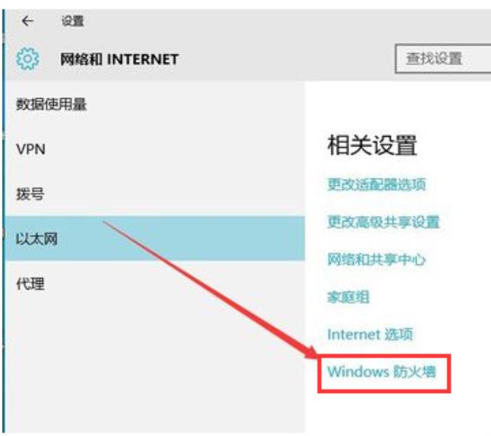Go back using the arrow icon
This screenshot has height=436, width=491.
[x=28, y=21]
